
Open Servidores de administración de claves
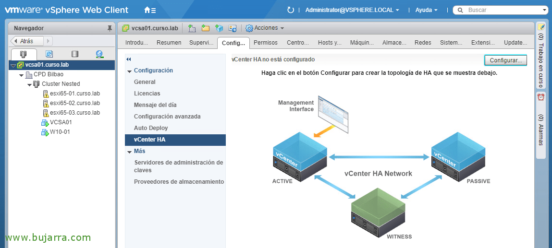[179, 166]
